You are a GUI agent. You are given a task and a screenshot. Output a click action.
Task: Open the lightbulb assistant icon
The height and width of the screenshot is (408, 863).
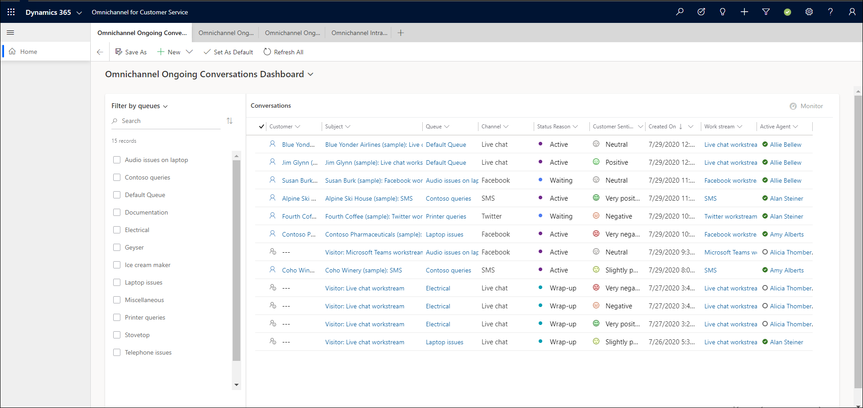coord(723,12)
